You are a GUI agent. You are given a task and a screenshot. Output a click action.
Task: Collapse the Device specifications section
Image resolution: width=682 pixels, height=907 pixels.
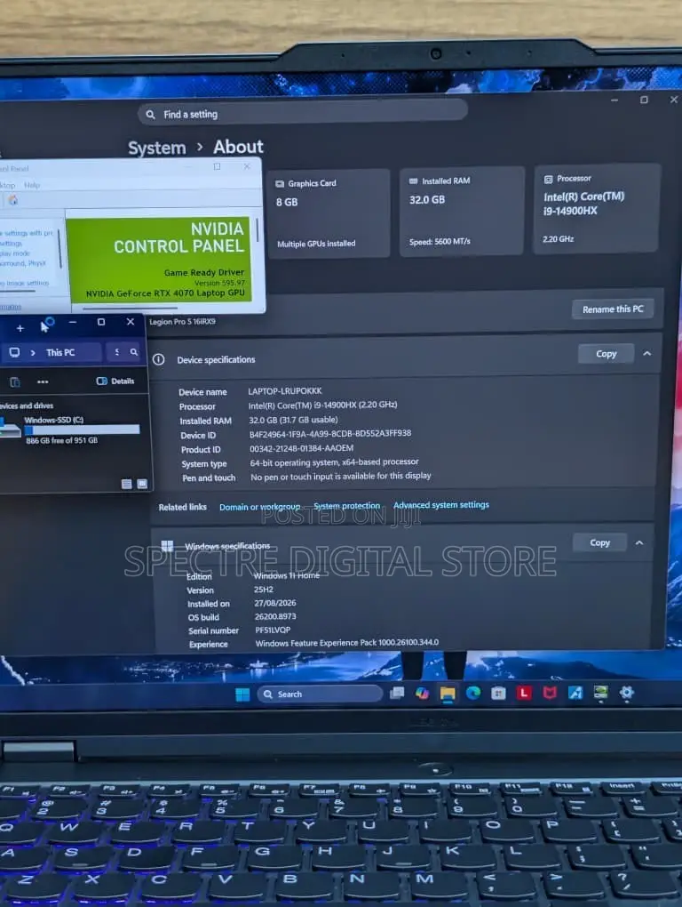tap(647, 353)
